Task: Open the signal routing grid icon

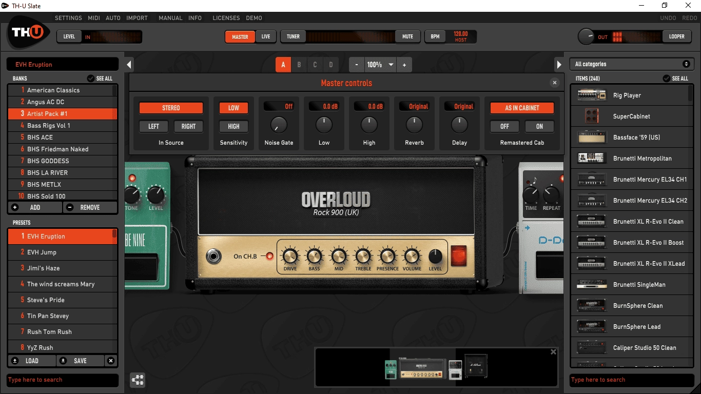Action: pos(138,380)
